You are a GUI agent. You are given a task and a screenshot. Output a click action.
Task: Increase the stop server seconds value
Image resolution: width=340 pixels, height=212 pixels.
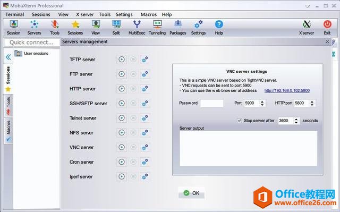pyautogui.click(x=296, y=119)
